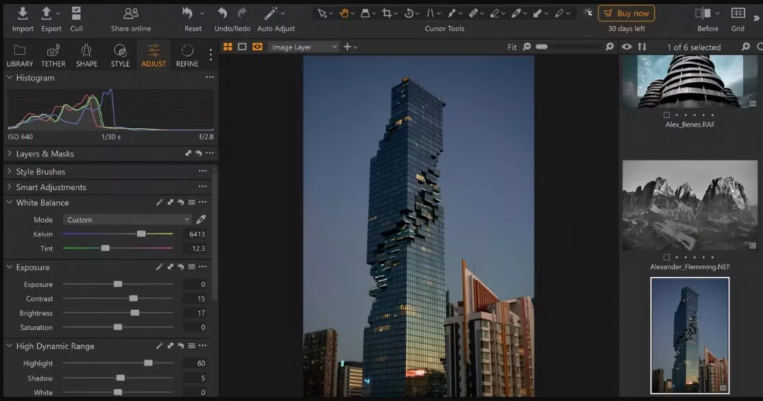Click the Auto Adjust magic wand
Image resolution: width=763 pixels, height=401 pixels.
(272, 14)
